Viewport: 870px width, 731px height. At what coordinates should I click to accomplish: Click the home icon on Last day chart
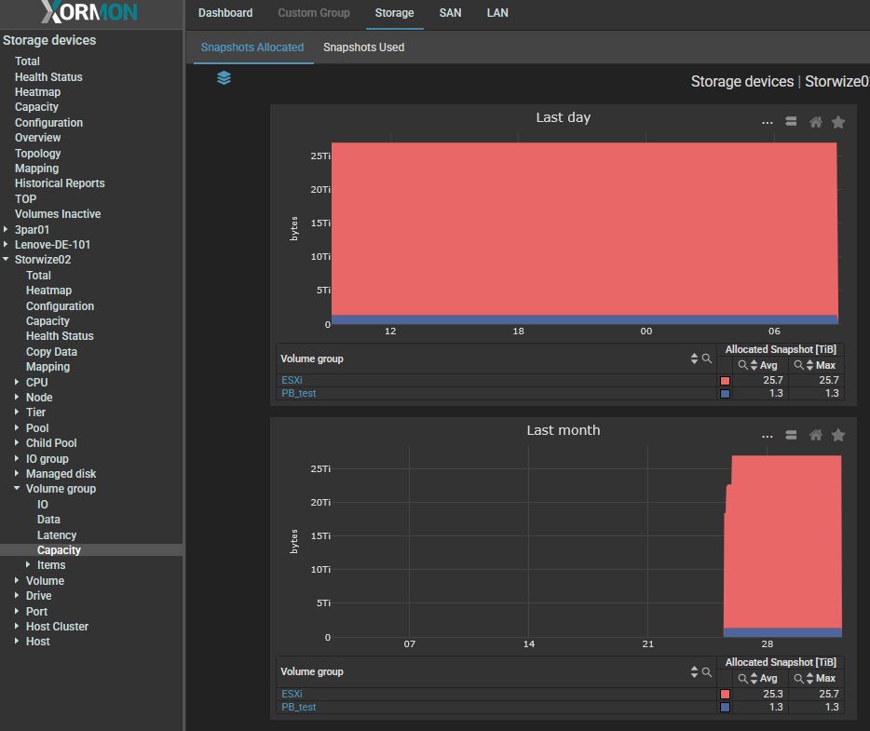pos(815,122)
